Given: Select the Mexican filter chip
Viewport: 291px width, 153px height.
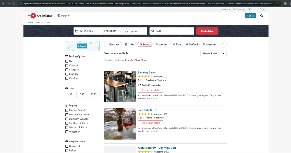Looking at the screenshot, I should coord(161,44).
